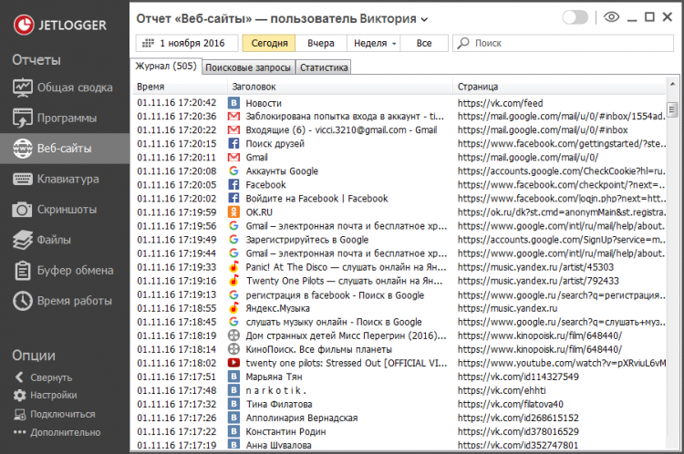The height and width of the screenshot is (454, 684).
Task: Click the timestamp 01.11.16 17:20:11
Action: coord(177,158)
